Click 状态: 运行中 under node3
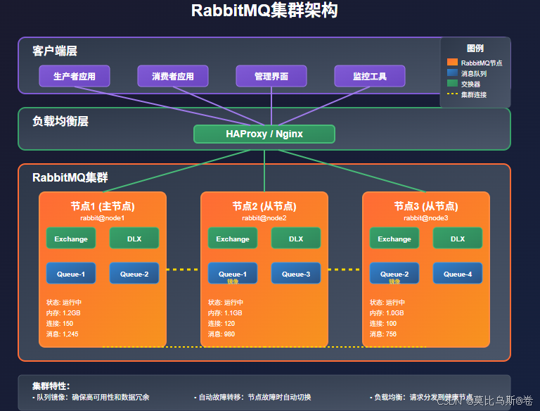This screenshot has width=540, height=411. (x=387, y=303)
